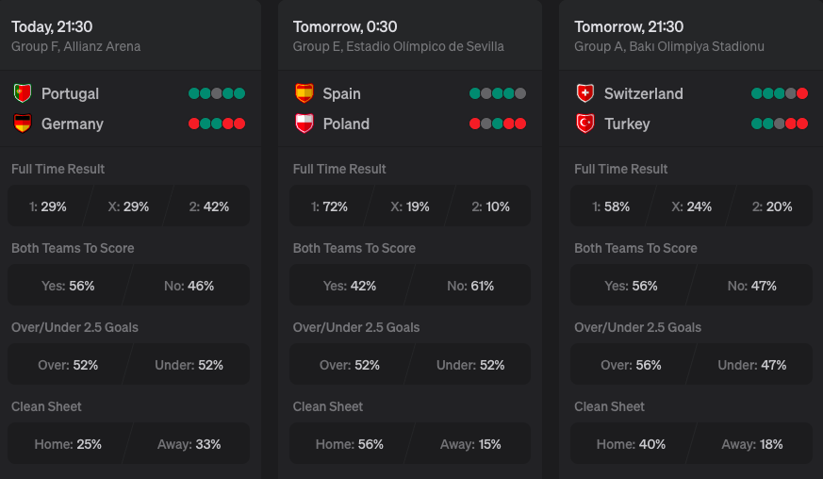Pick the draw option at 24%

click(692, 206)
